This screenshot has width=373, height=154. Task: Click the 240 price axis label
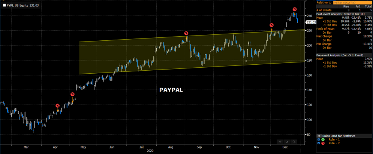click(310, 16)
